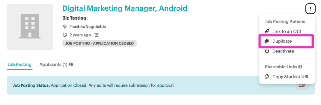The height and width of the screenshot is (105, 321).
Task: Choose the Deactivate text label in the menu
Action: point(283,51)
